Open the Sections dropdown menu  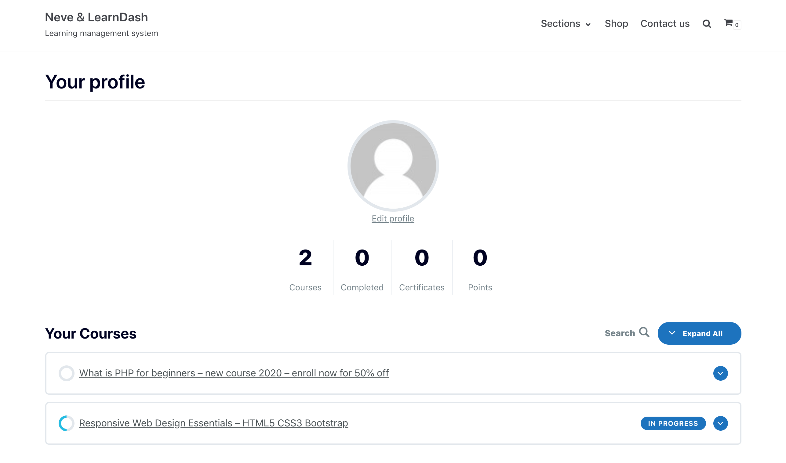click(x=566, y=24)
